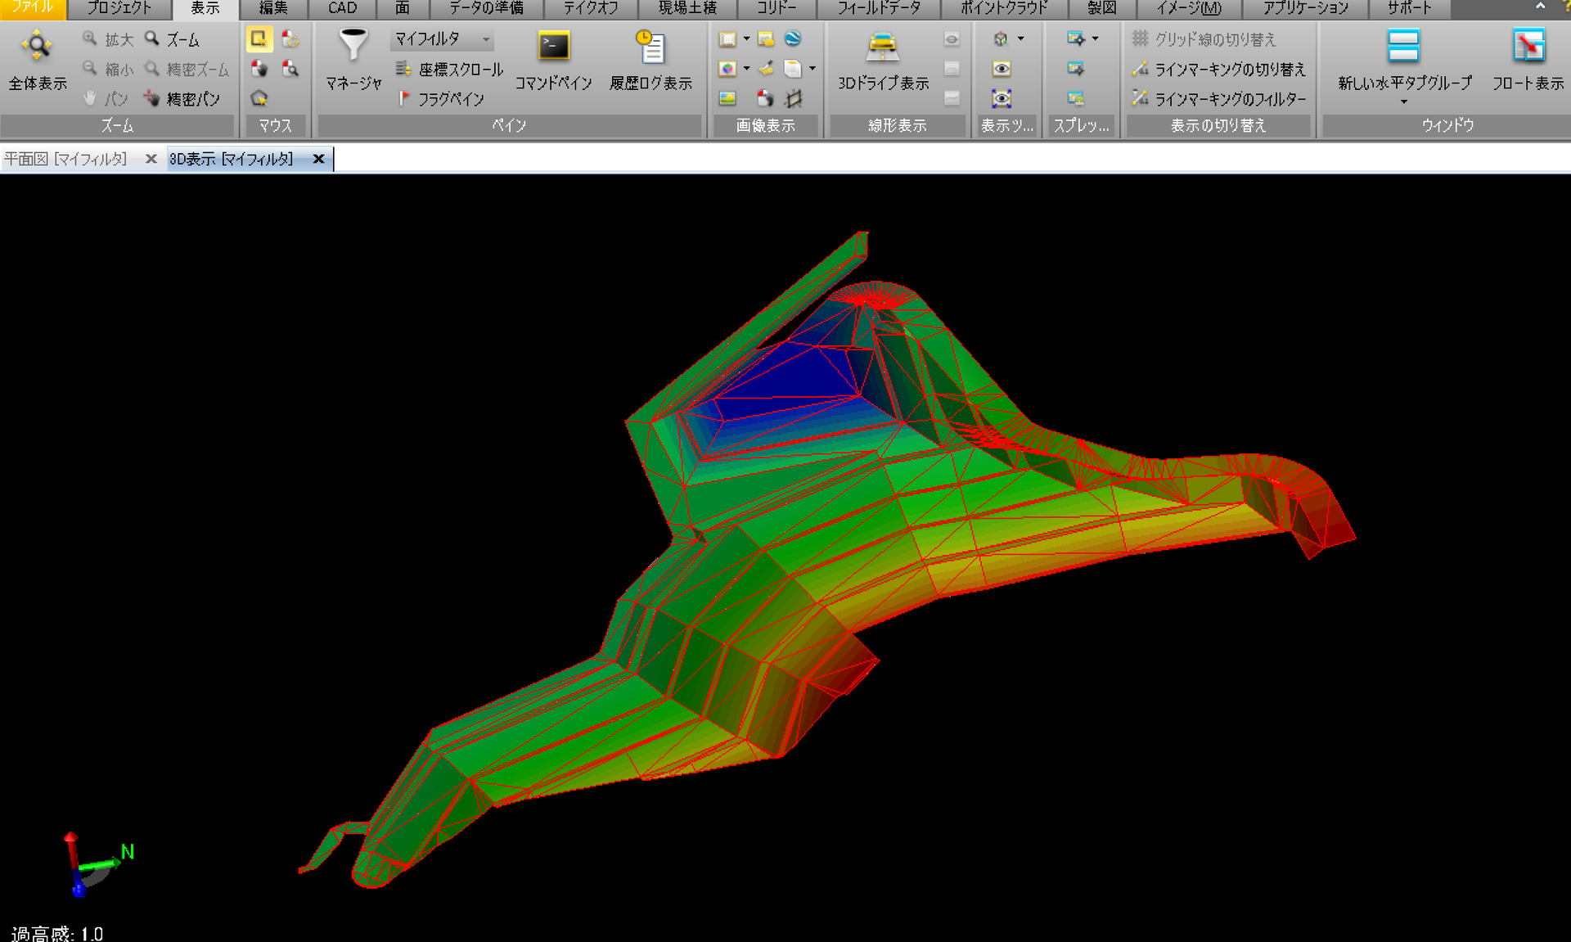The image size is (1571, 942).
Task: Expand the マイフィルタ filter dropdown
Action: [x=486, y=39]
